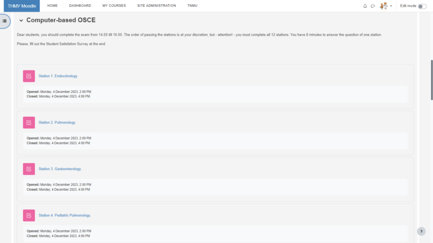This screenshot has width=433, height=243.
Task: Expand the user menu dropdown arrow
Action: click(x=391, y=6)
